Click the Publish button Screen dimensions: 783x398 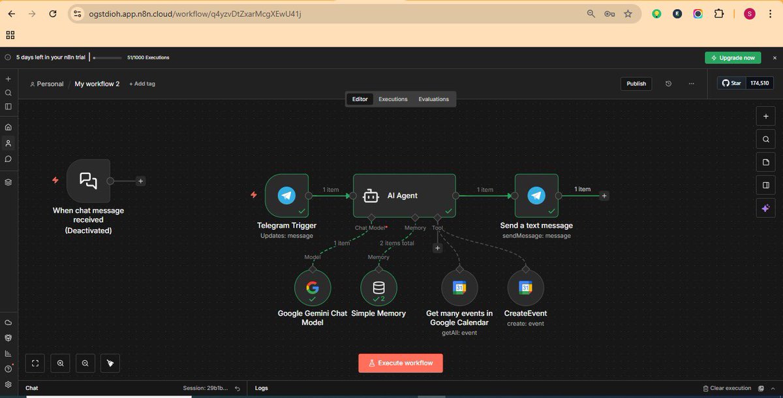[x=636, y=84]
